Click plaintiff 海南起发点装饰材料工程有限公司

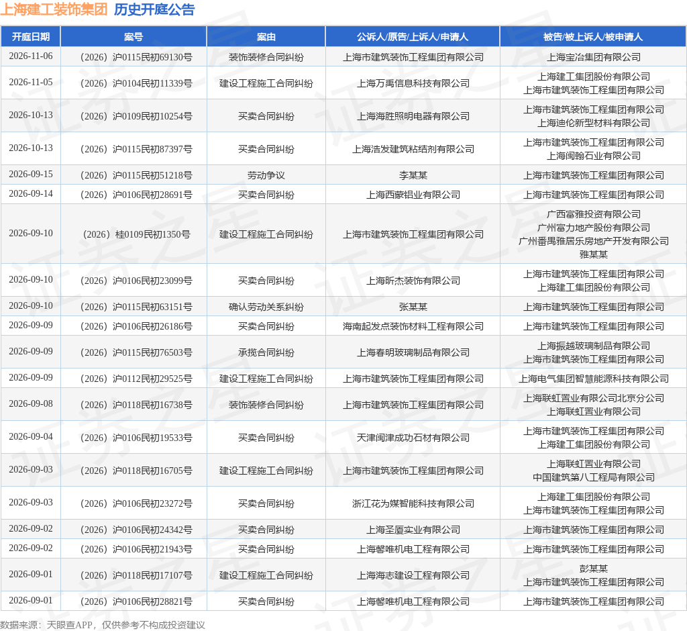pos(413,326)
